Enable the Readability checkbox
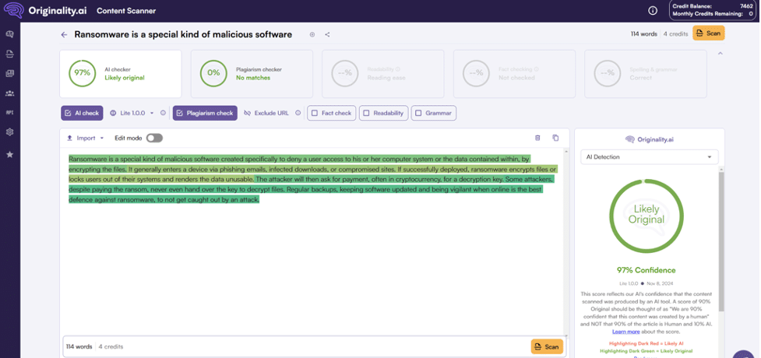 point(366,113)
